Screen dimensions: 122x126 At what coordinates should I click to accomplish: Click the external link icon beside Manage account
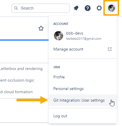(110, 49)
